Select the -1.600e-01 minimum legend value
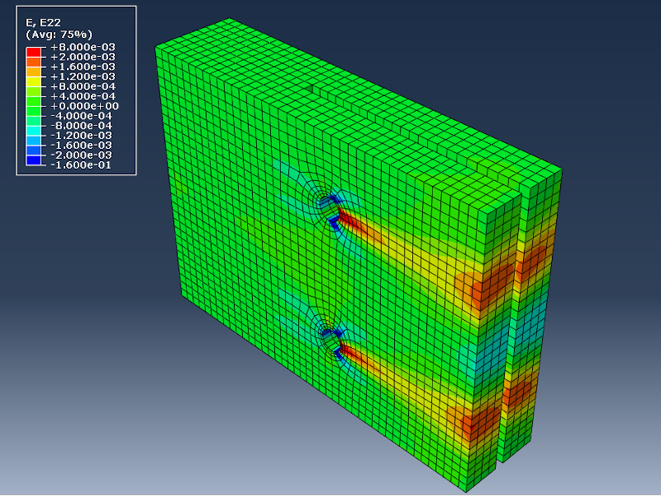The height and width of the screenshot is (496, 661). pyautogui.click(x=81, y=165)
